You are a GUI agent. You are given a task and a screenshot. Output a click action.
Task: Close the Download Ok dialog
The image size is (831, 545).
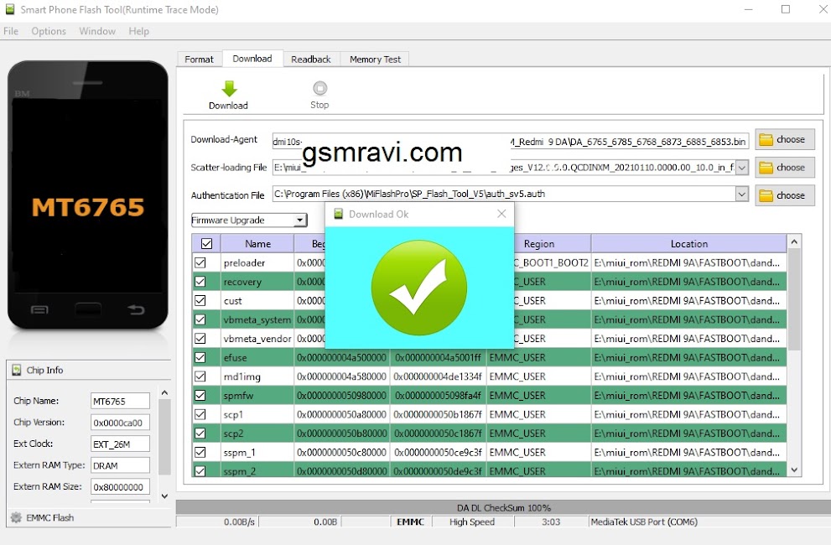[x=501, y=214]
